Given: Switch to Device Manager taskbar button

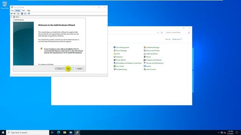Looking at the screenshot, I should click(x=77, y=132).
